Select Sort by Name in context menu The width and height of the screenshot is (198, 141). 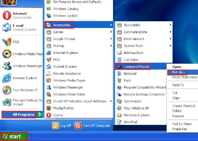(182, 124)
